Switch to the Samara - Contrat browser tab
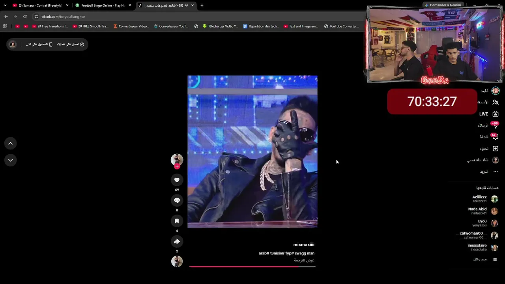The height and width of the screenshot is (284, 505). (40, 6)
